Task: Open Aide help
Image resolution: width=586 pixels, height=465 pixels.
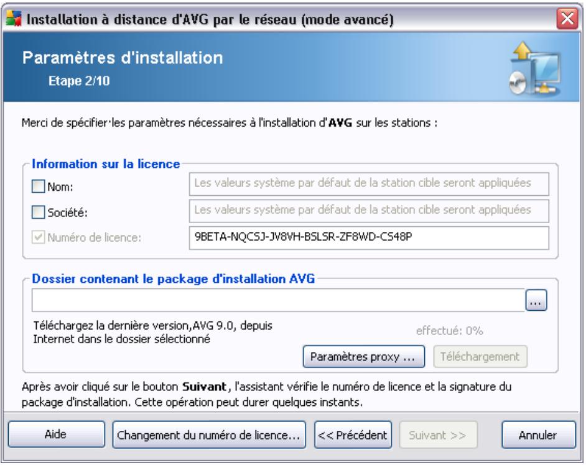Action: tap(57, 435)
